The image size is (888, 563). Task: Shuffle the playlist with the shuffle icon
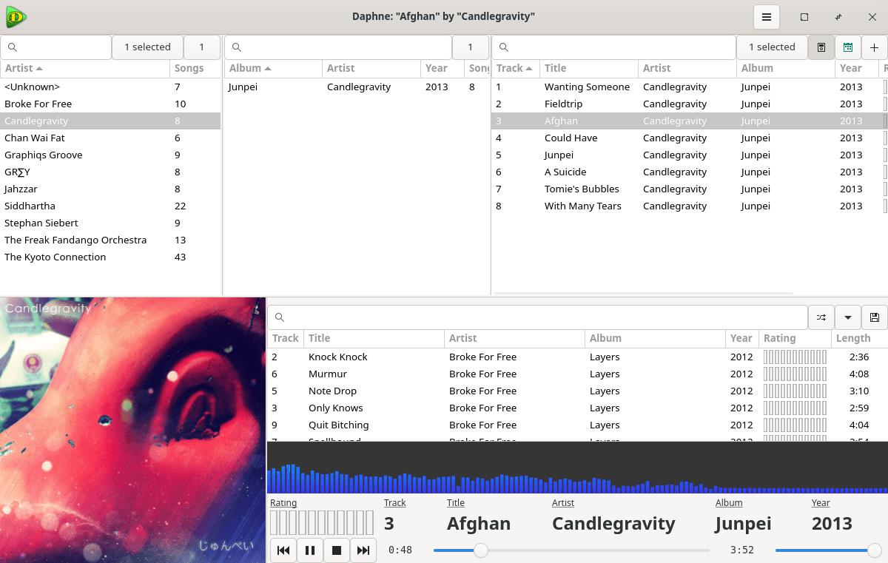[x=821, y=317]
